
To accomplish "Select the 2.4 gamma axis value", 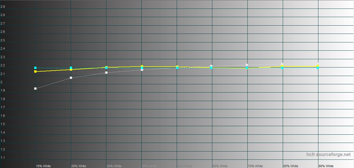I will coord(3,49).
